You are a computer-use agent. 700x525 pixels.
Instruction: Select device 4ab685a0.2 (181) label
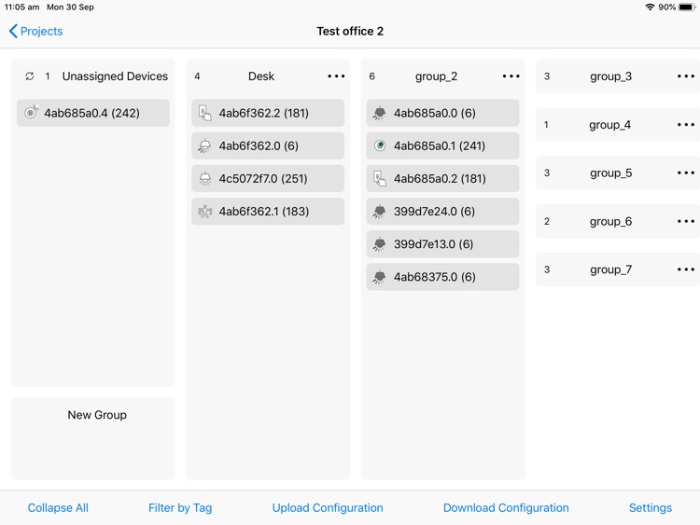tap(440, 178)
